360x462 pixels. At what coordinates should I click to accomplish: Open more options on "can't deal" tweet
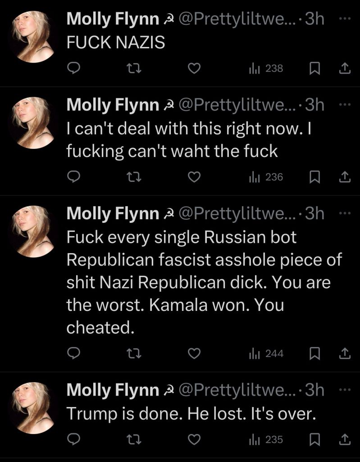point(344,104)
